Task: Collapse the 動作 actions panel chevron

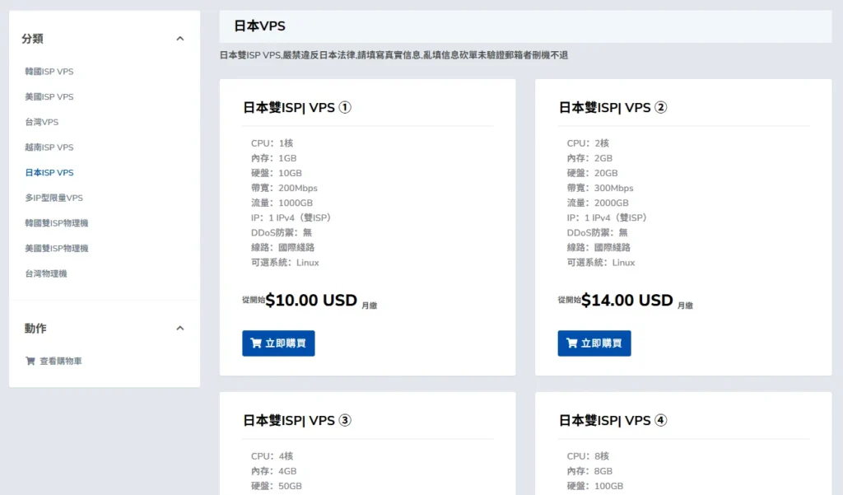Action: (180, 328)
